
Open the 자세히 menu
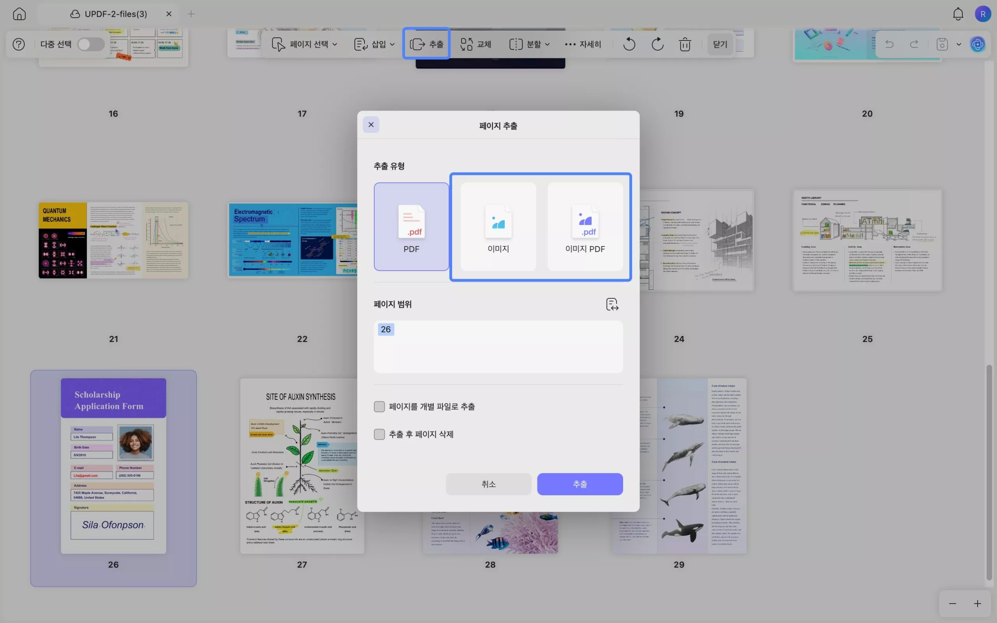pos(582,44)
